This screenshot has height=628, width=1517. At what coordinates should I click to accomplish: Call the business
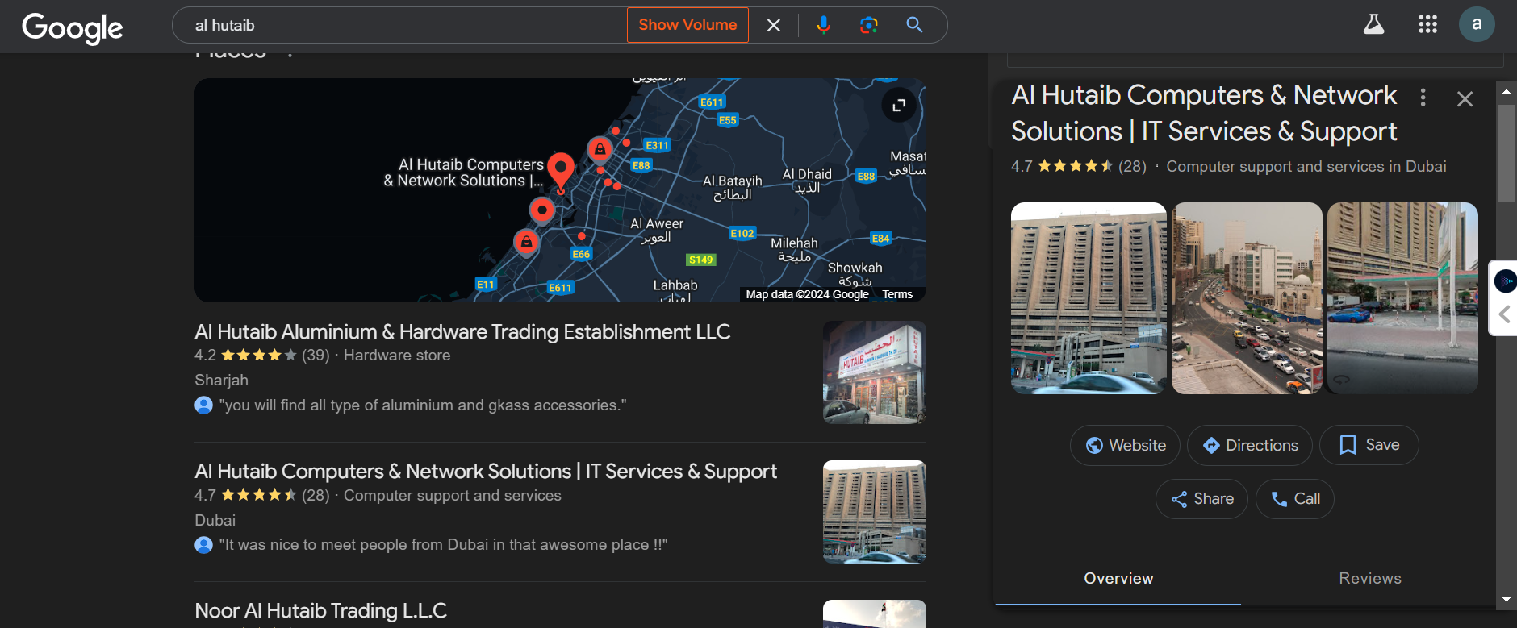[x=1294, y=499]
